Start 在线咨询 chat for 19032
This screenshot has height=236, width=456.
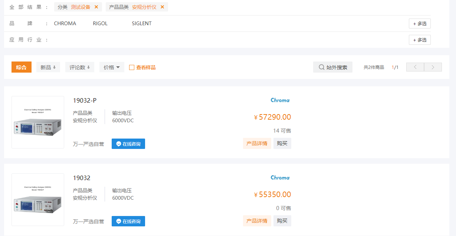[128, 221]
